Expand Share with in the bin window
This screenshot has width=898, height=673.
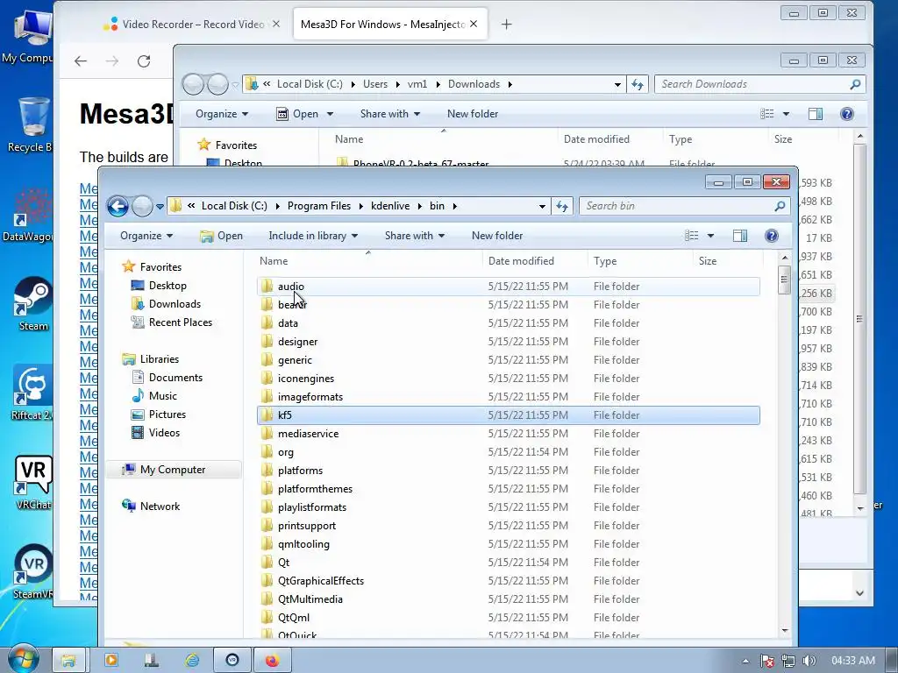click(415, 236)
